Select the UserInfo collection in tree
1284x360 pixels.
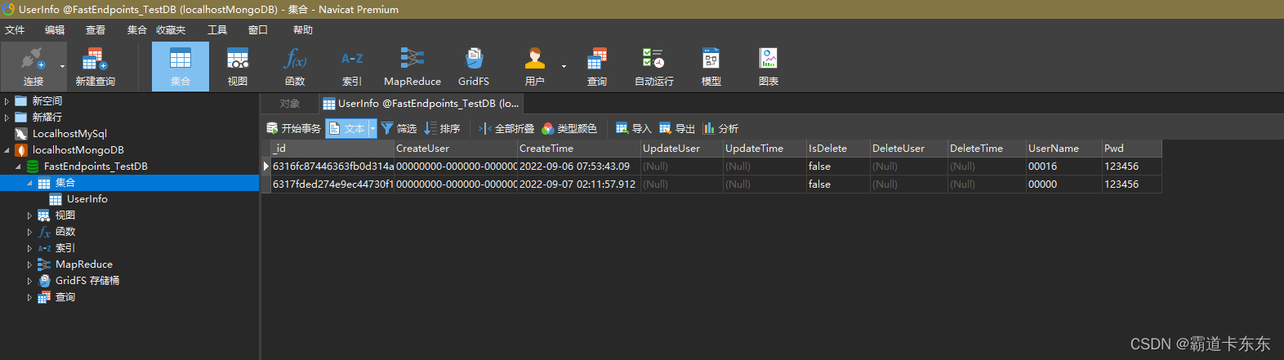tap(87, 199)
